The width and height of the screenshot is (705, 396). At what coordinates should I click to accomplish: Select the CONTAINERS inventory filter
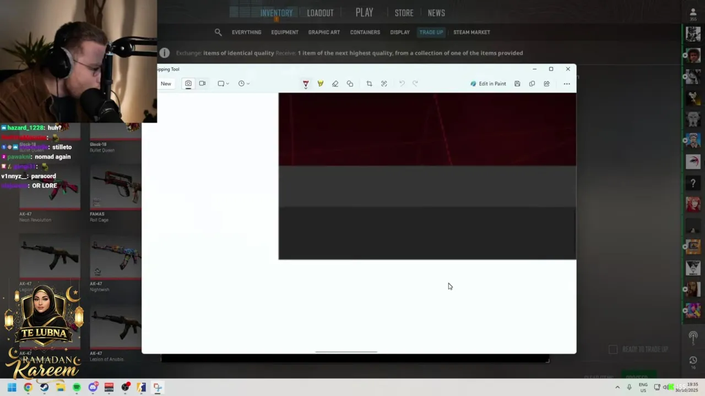[365, 32]
